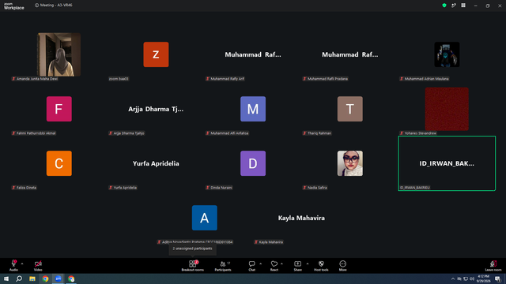Image resolution: width=506 pixels, height=284 pixels.
Task: Select Nadia Safira profile photo
Action: point(349,163)
